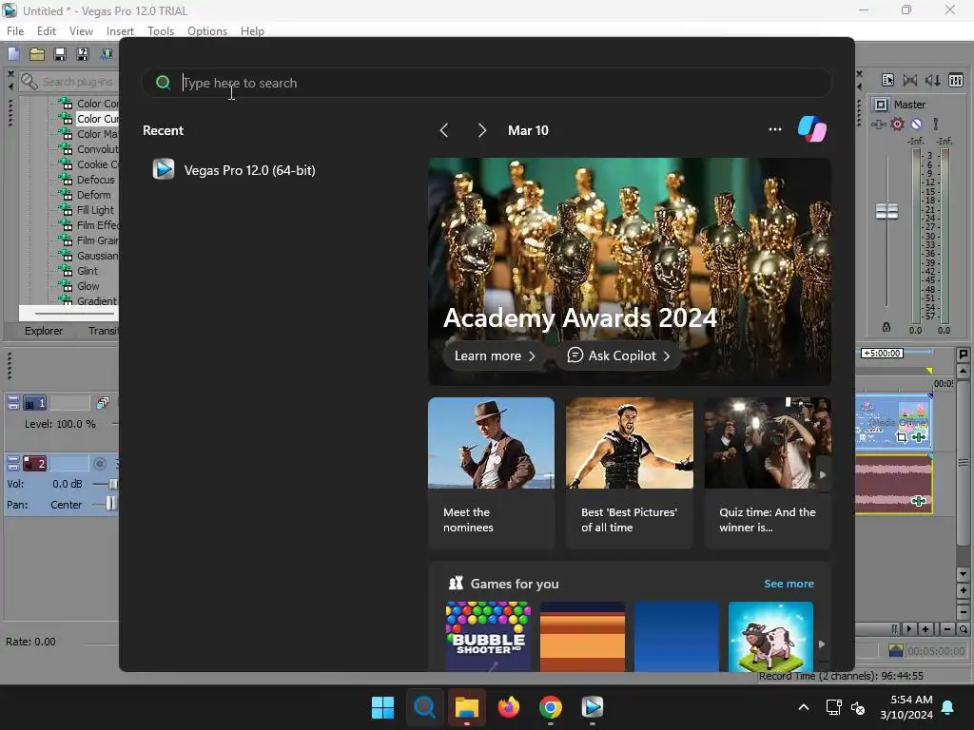
Task: Open the Edit menu
Action: point(47,31)
